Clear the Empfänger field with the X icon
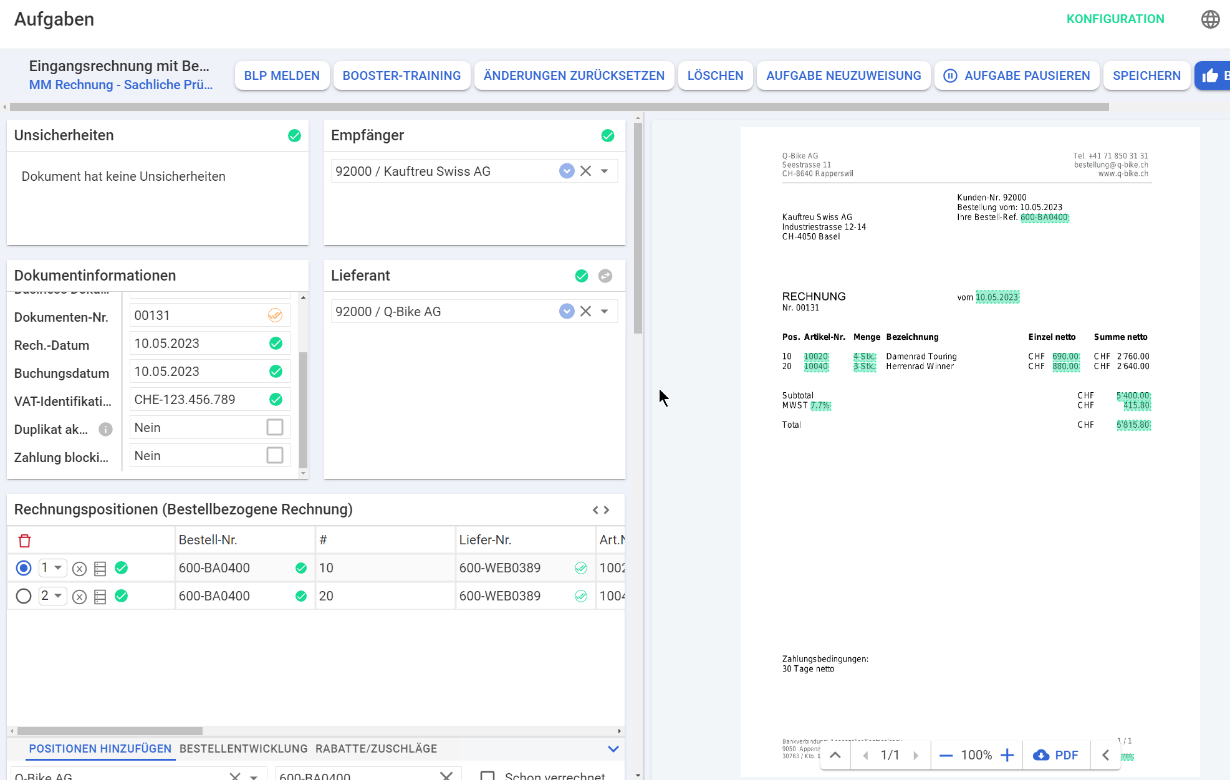The image size is (1230, 780). (585, 171)
